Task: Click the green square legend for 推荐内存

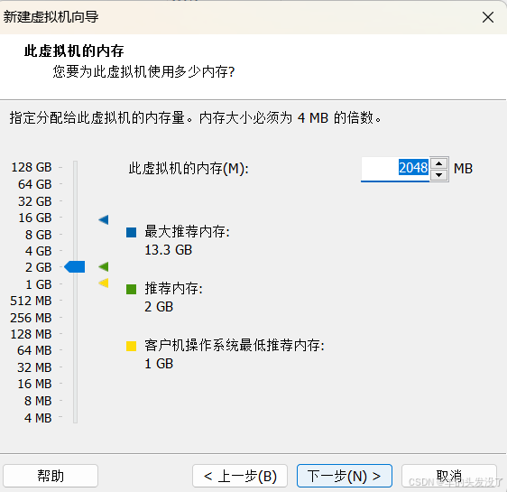Action: tap(131, 289)
